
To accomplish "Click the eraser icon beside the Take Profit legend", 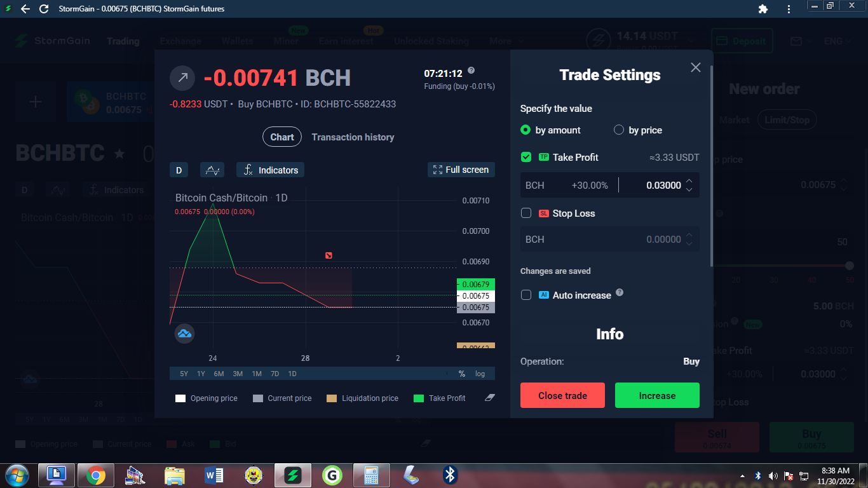I will 489,398.
